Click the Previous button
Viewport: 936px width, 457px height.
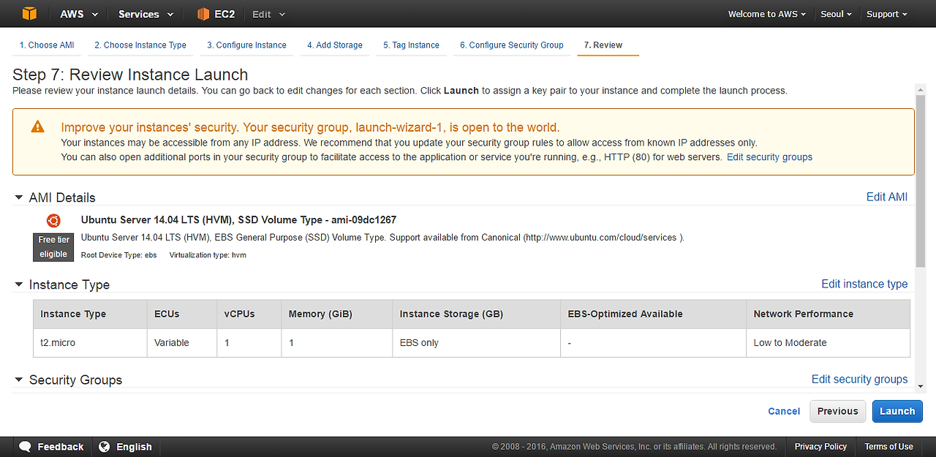point(838,411)
